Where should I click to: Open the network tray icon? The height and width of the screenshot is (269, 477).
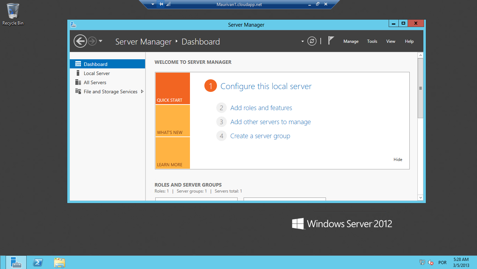pos(422,262)
